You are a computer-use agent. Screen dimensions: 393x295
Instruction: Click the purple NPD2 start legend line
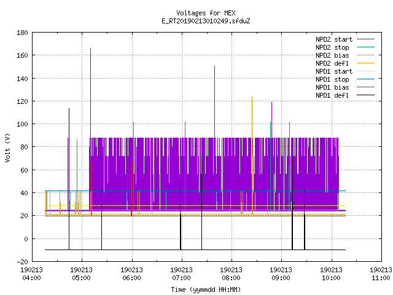[x=365, y=39]
